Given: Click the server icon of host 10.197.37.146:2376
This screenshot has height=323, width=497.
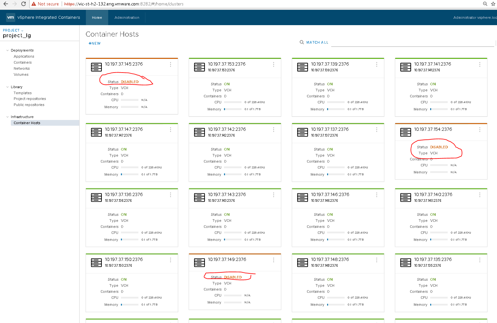Looking at the screenshot, I should (x=303, y=198).
